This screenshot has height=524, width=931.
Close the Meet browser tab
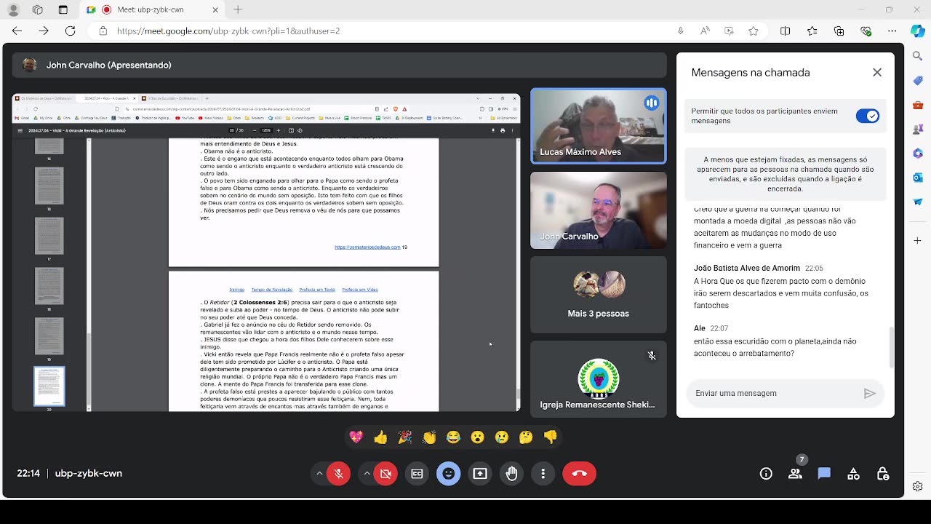215,9
